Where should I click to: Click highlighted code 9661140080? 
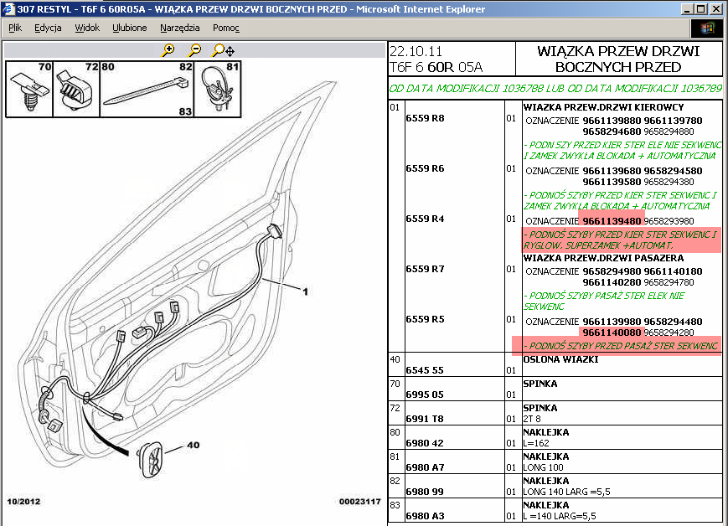pos(612,333)
